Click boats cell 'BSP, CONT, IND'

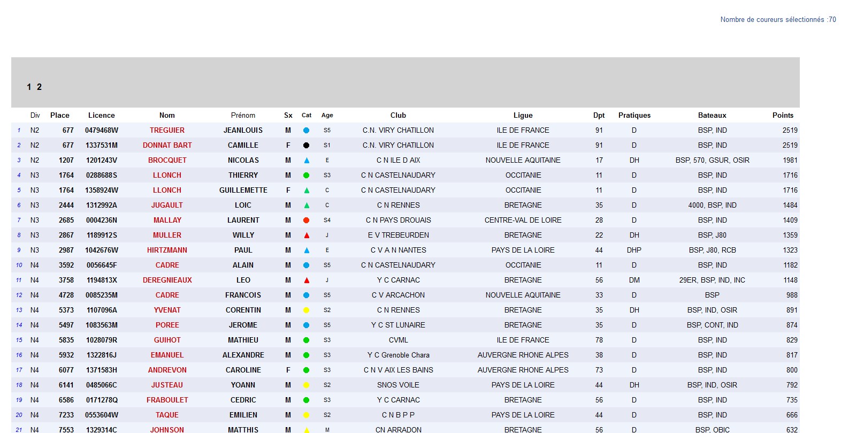tap(712, 325)
